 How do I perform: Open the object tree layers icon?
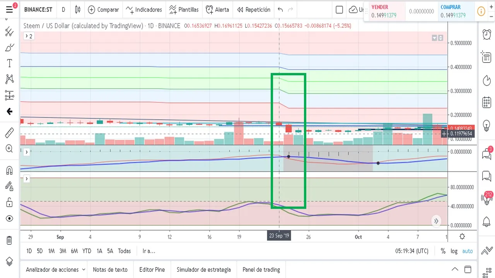[9, 261]
